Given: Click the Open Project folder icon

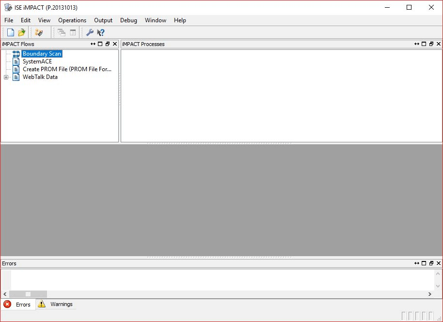Looking at the screenshot, I should [21, 32].
